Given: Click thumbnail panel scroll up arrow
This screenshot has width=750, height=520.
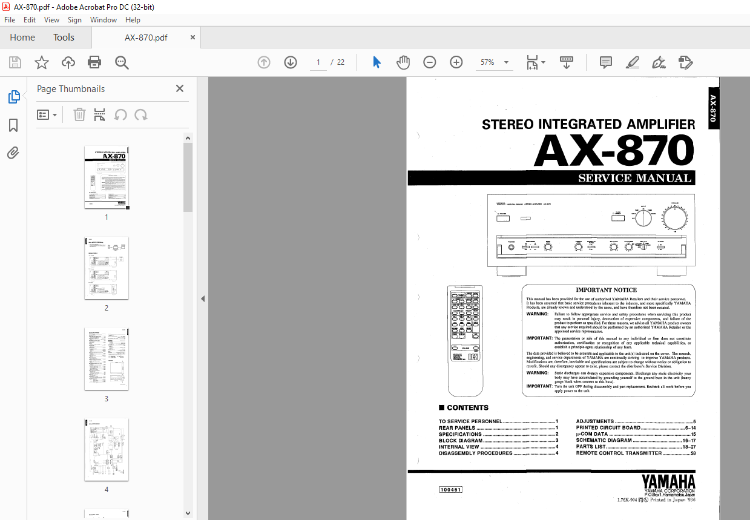Looking at the screenshot, I should coord(188,139).
